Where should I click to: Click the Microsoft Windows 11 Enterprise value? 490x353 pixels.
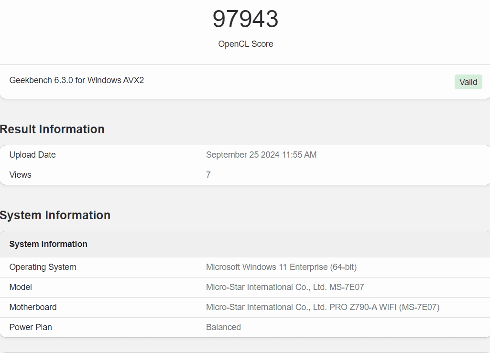[x=281, y=267]
